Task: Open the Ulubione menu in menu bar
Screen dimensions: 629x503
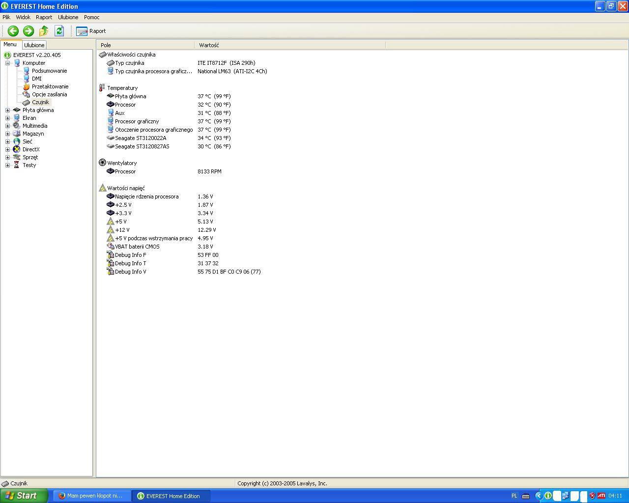Action: [x=68, y=17]
